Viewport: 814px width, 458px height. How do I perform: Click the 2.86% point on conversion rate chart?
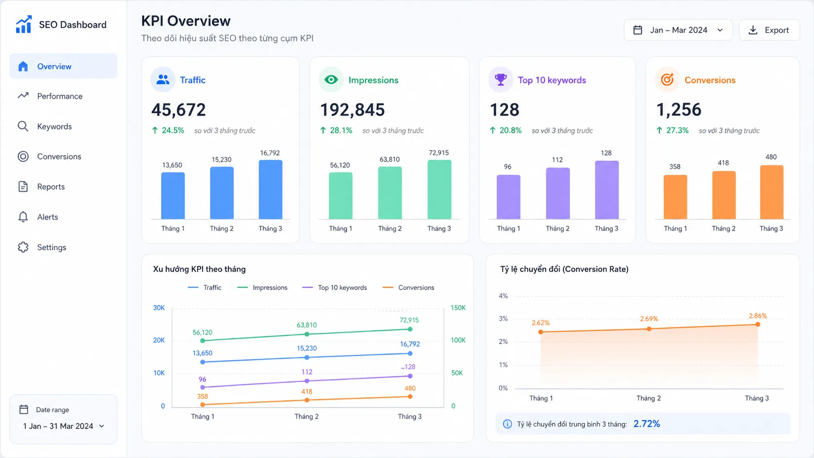[758, 324]
